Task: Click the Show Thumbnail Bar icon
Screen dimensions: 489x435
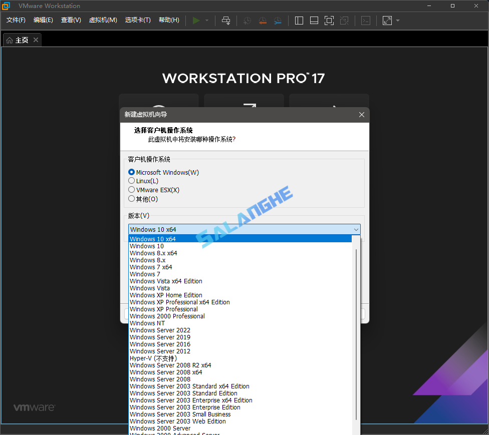Action: tap(314, 21)
